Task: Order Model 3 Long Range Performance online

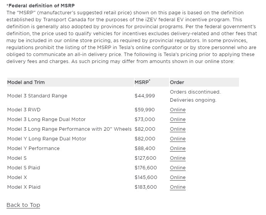Action: [178, 129]
